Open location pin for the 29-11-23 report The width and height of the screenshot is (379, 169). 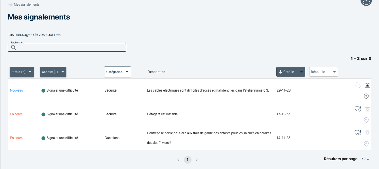pyautogui.click(x=366, y=96)
